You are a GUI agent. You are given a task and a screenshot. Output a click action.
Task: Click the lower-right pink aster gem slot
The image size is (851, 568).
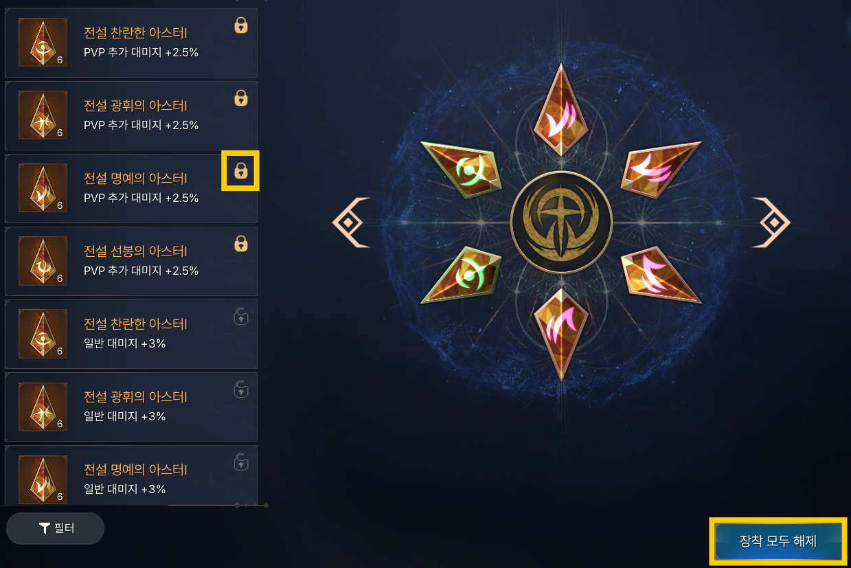point(661,275)
